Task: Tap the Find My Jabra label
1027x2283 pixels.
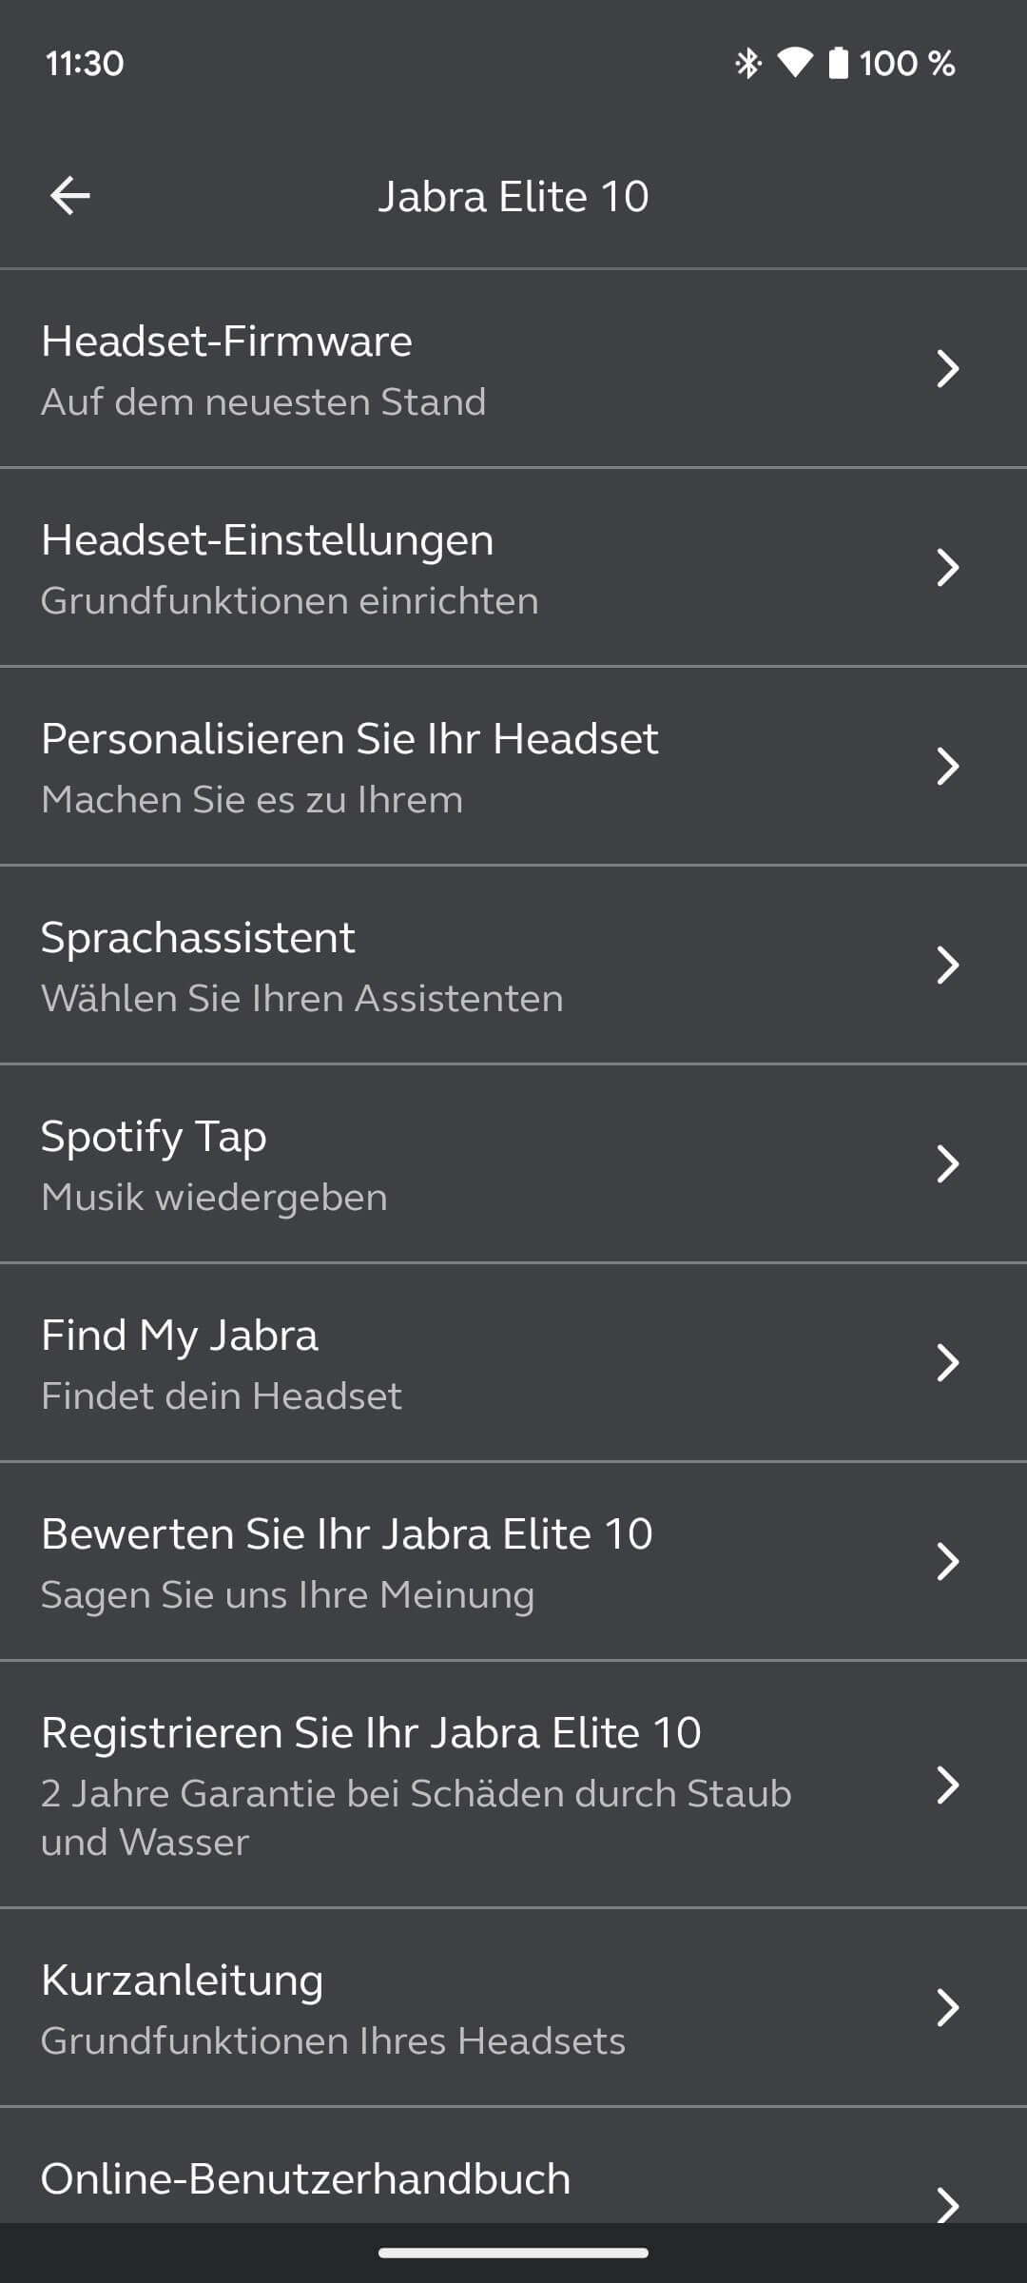Action: (x=180, y=1336)
